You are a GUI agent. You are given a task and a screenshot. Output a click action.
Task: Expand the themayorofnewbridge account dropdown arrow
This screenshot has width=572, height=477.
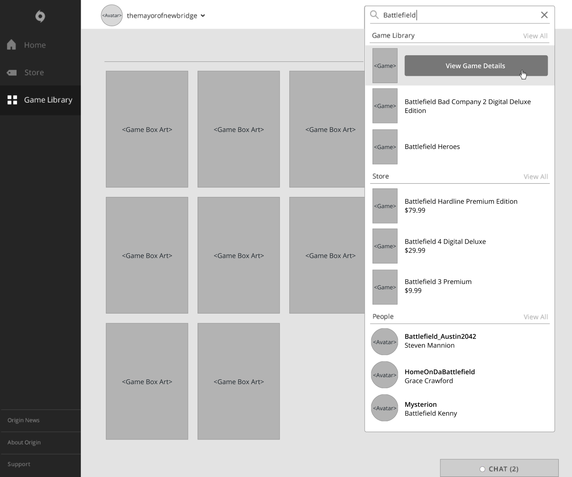(203, 16)
